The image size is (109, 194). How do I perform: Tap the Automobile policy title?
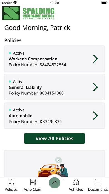point(21,116)
